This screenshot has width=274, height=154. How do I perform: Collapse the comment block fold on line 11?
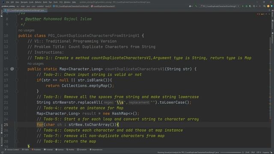click(17, 41)
